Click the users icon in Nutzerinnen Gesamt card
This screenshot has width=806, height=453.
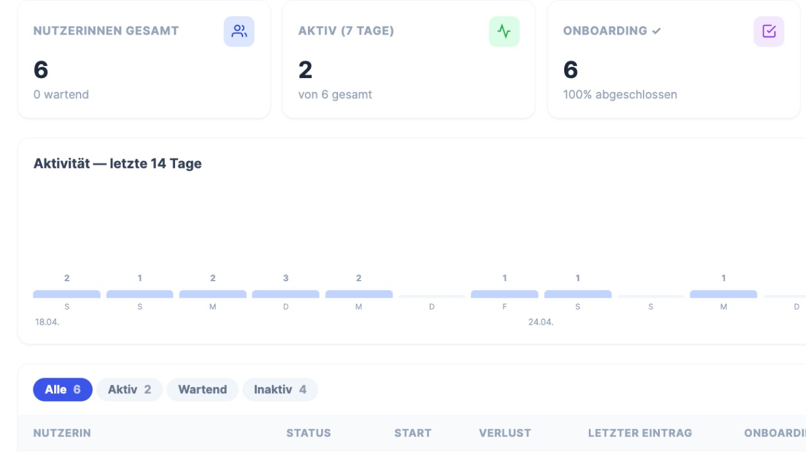(x=239, y=31)
